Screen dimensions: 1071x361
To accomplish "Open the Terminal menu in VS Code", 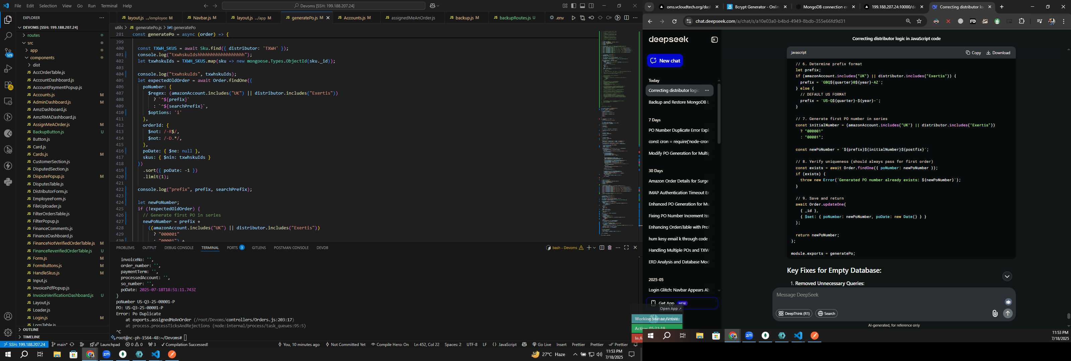I will [109, 6].
